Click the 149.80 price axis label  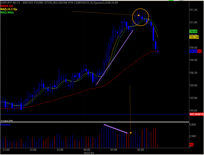[193, 98]
